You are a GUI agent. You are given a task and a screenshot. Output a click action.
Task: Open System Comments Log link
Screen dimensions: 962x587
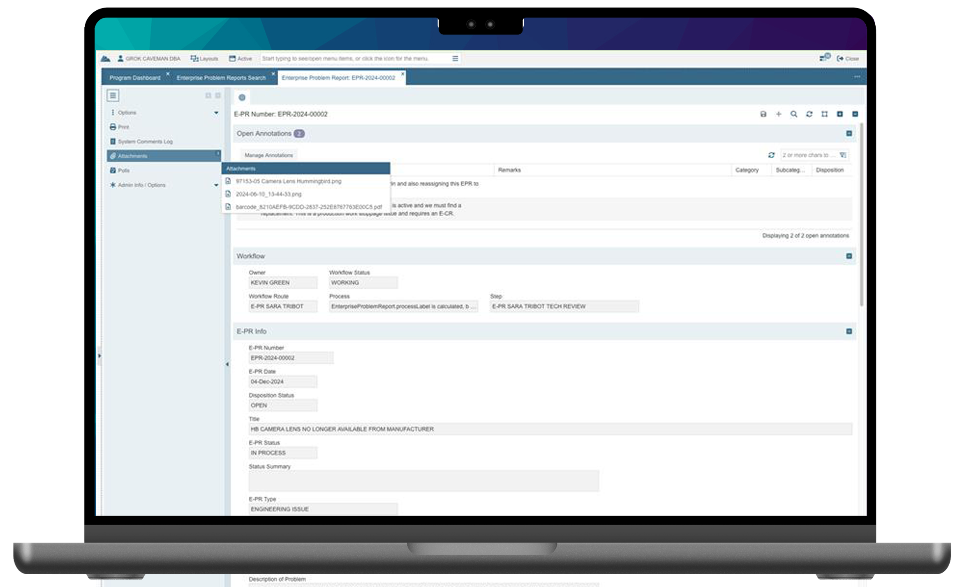[145, 141]
